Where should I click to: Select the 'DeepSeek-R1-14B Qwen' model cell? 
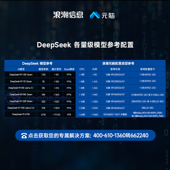point(21,94)
